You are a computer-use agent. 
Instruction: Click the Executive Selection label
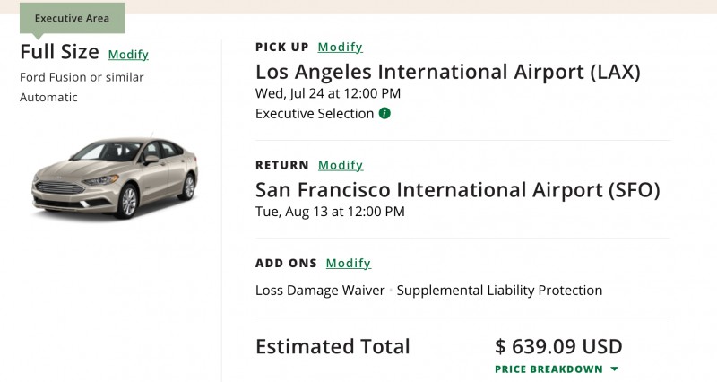coord(314,114)
